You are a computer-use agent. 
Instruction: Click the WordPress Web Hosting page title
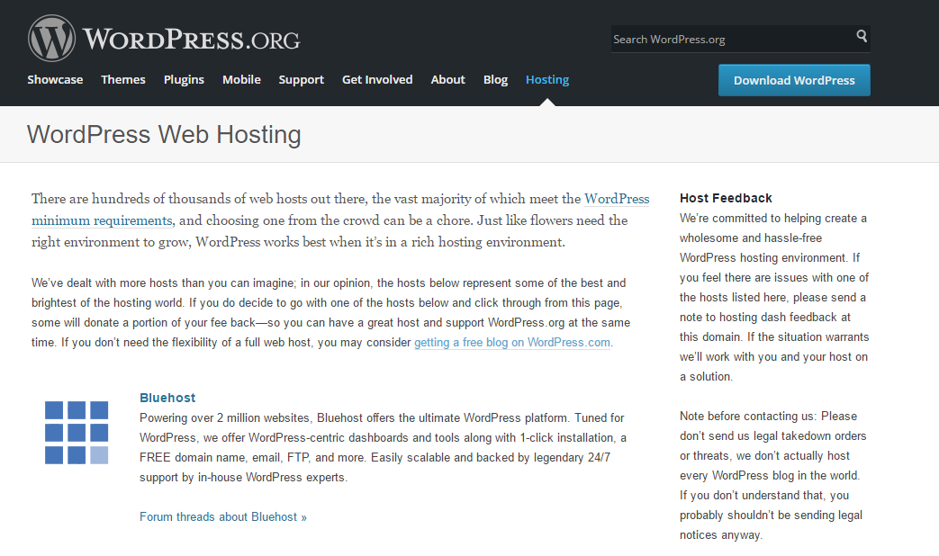164,135
